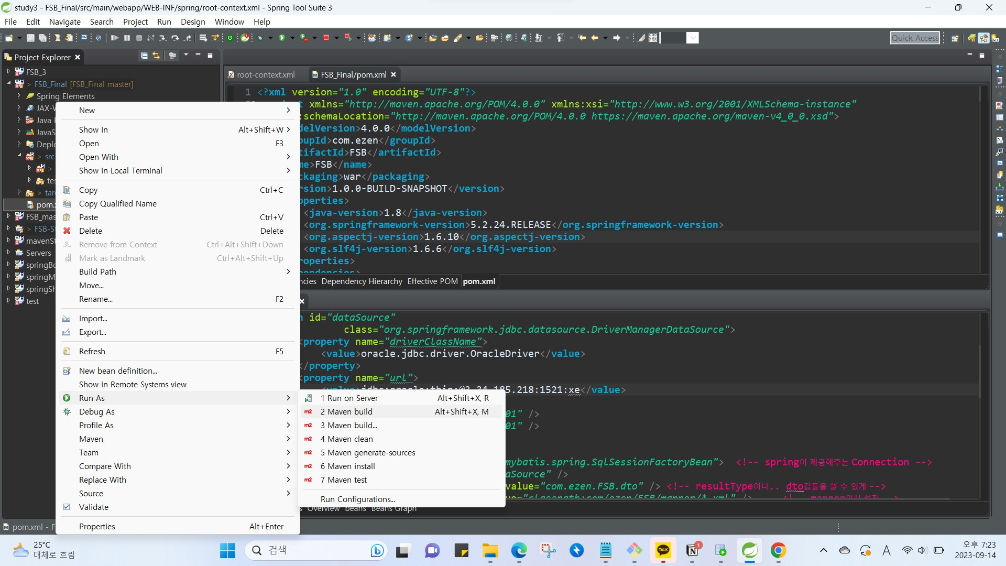Open the Dependency Hierarchy tab
1006x566 pixels.
[362, 281]
